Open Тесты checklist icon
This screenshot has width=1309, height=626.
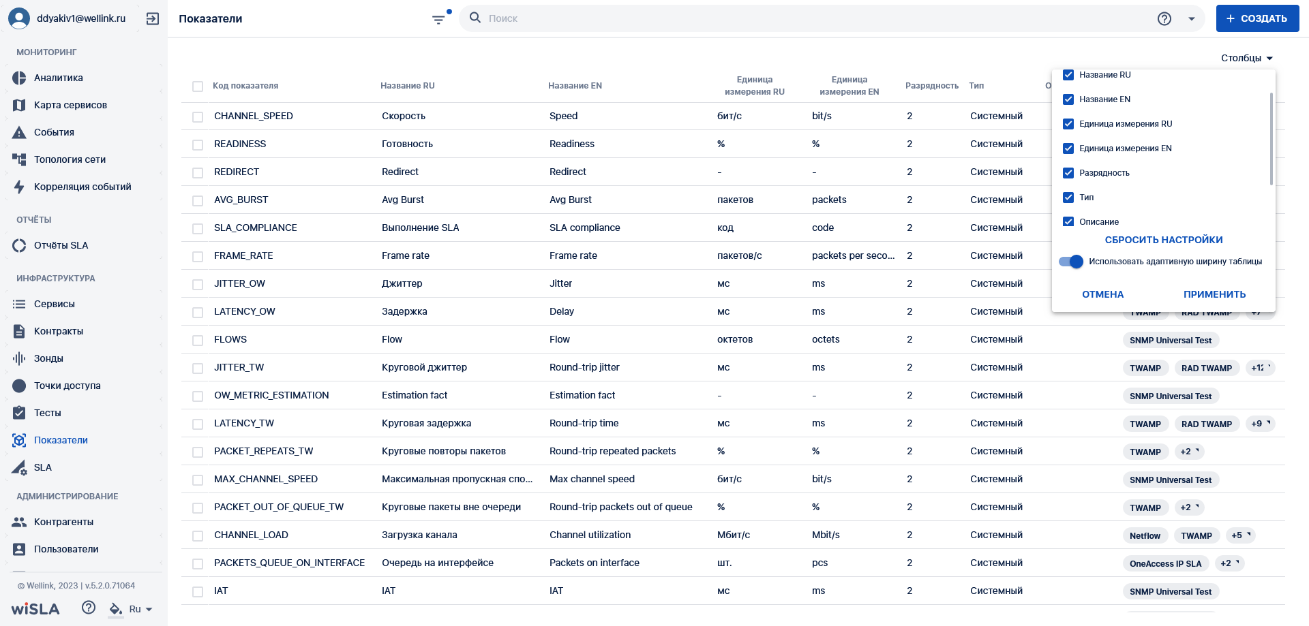click(x=19, y=413)
